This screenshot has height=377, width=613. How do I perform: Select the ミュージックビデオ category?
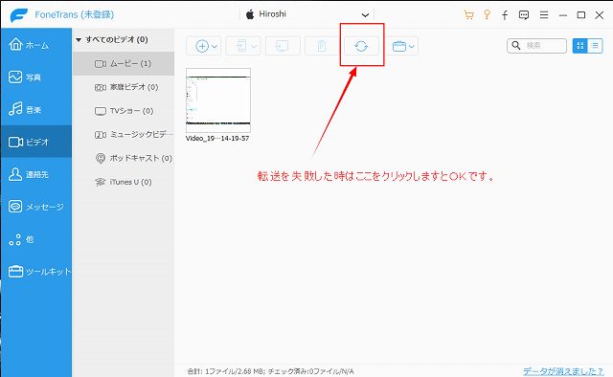pos(124,134)
